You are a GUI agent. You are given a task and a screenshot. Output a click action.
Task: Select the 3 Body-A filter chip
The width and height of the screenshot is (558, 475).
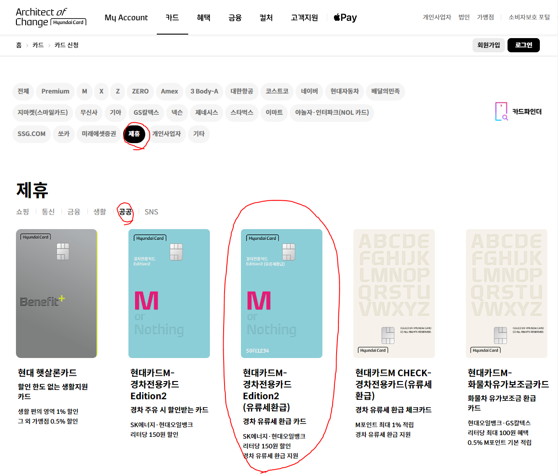[204, 91]
